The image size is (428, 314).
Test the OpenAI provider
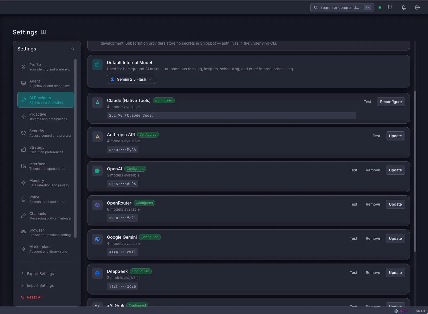click(x=353, y=170)
